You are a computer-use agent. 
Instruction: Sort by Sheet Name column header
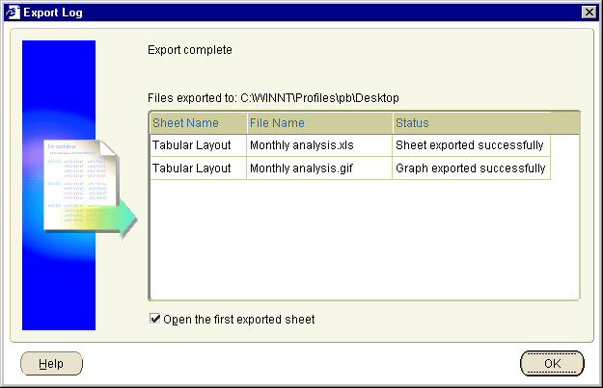tap(198, 123)
